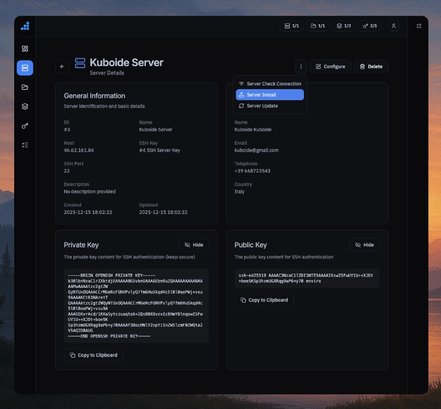Hide the Public Key content

(364, 244)
